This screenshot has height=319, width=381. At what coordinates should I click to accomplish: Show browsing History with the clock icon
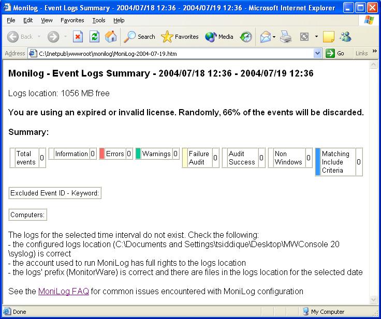click(x=246, y=37)
